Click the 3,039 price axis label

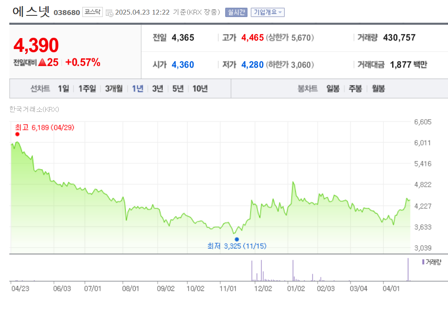point(423,248)
